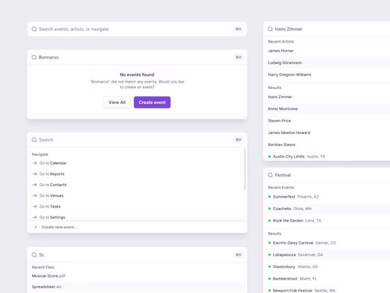Select Ennio Morricone result

pos(328,109)
